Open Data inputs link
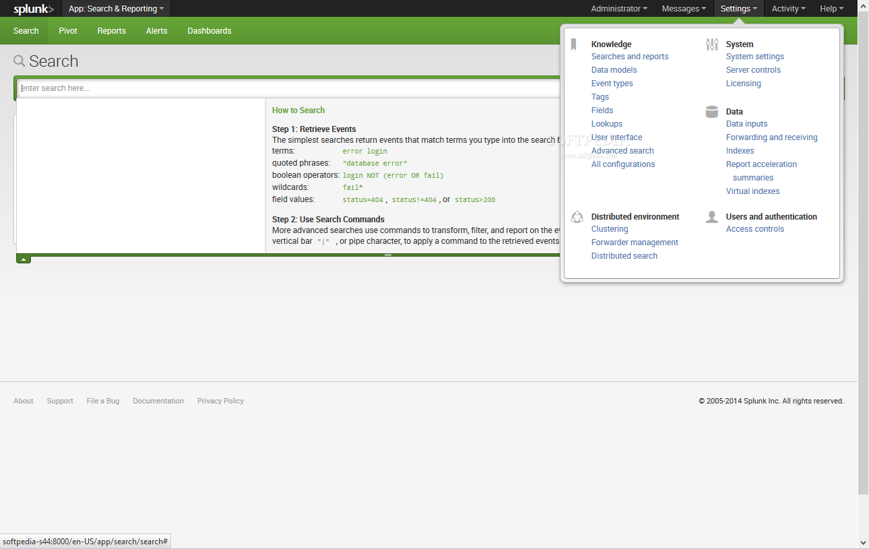Image resolution: width=869 pixels, height=549 pixels. (746, 124)
